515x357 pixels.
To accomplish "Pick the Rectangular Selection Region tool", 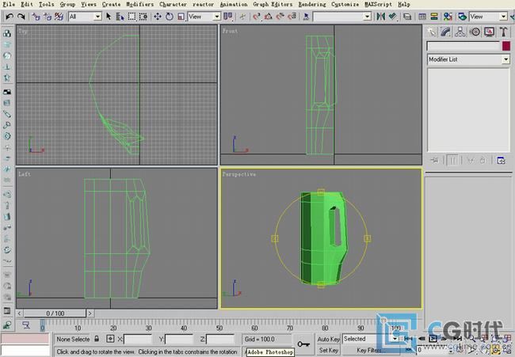I will (132, 17).
